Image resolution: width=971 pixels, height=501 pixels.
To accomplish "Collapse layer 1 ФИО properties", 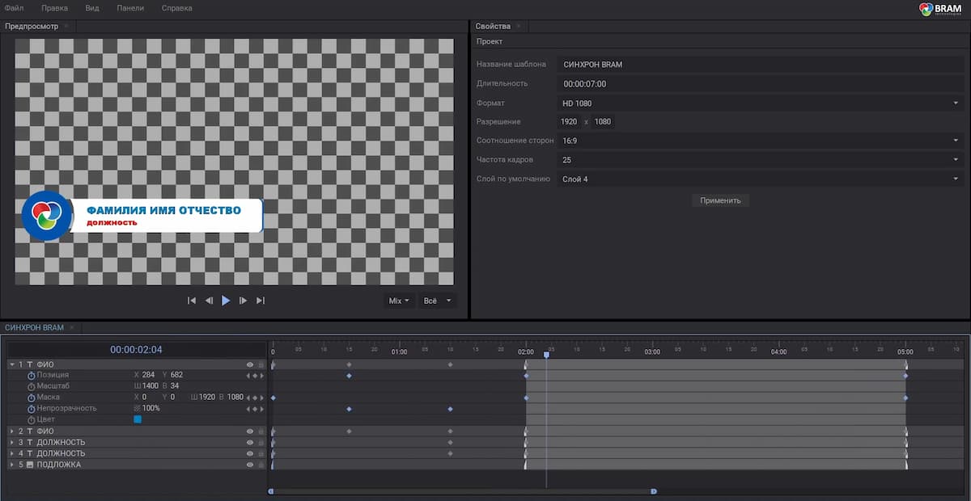I will 12,365.
